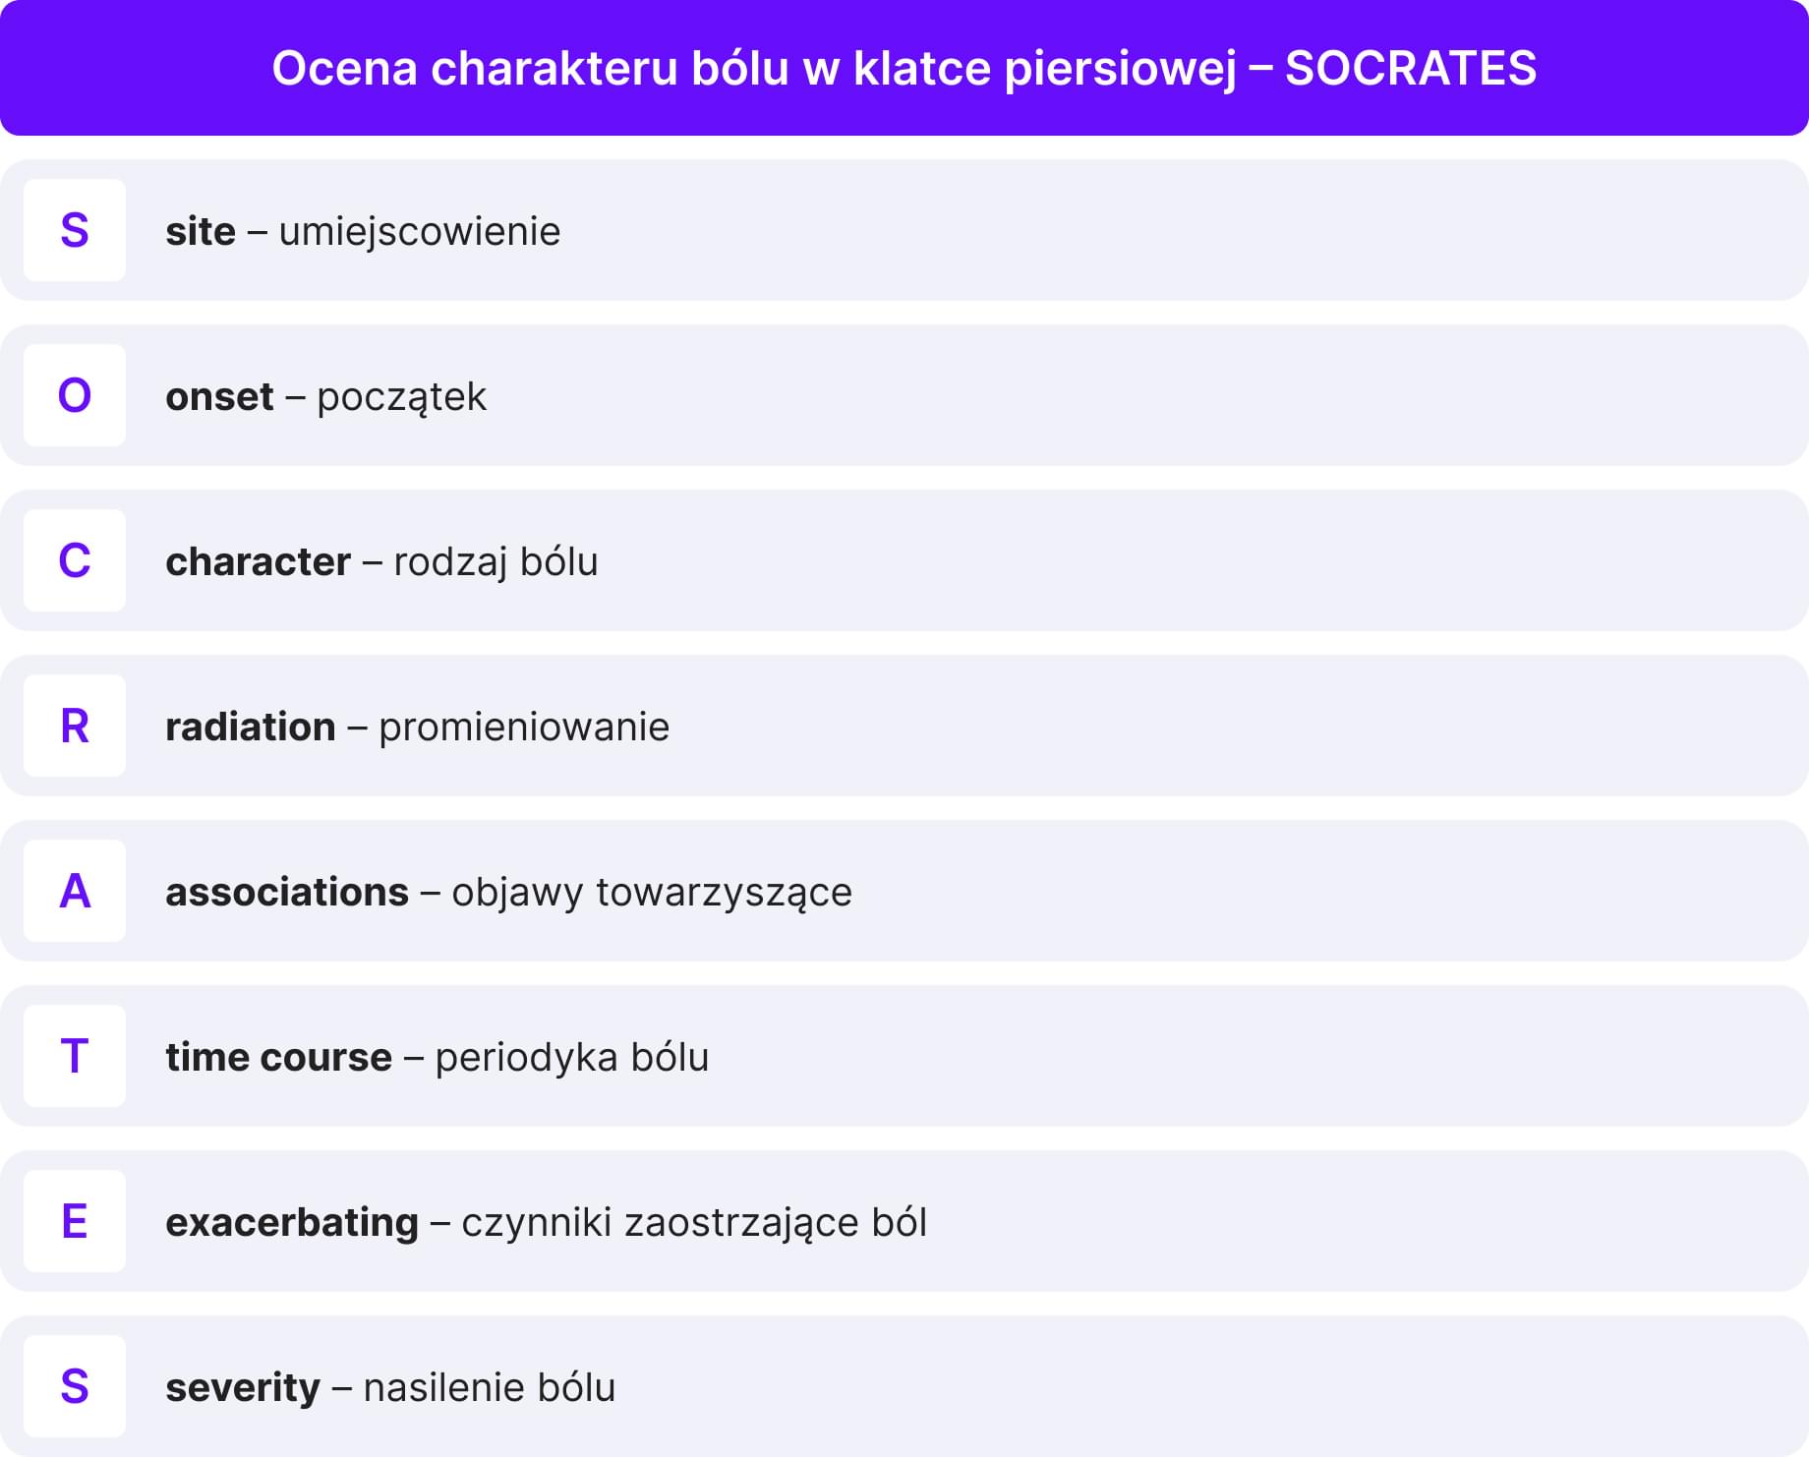
Task: Select 'exacerbating – czynniki zaostrzające ból' text
Action: (546, 1223)
